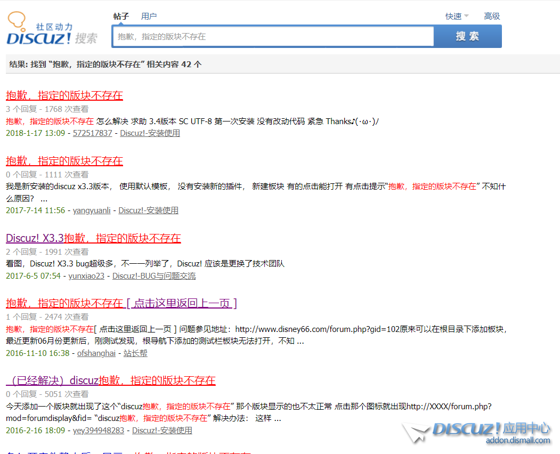Switch to the 用户 tab
The width and height of the screenshot is (560, 454).
(149, 17)
